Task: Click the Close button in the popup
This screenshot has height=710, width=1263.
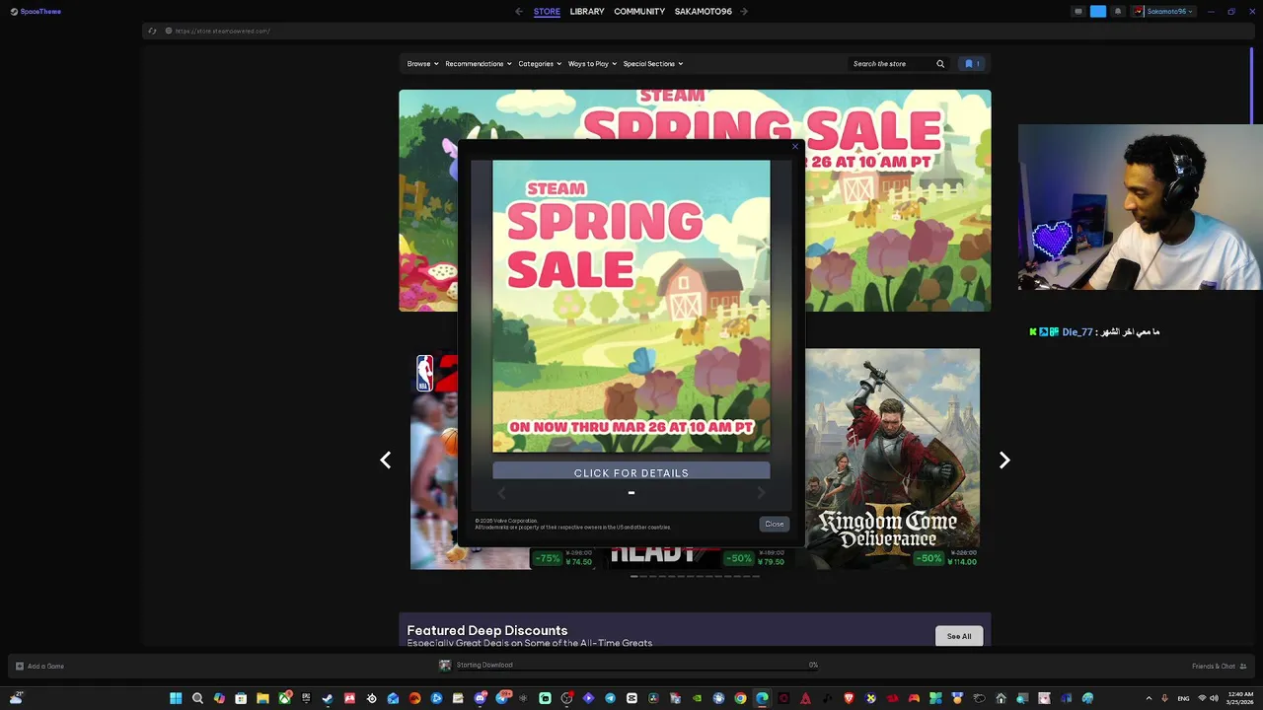Action: [x=774, y=525]
